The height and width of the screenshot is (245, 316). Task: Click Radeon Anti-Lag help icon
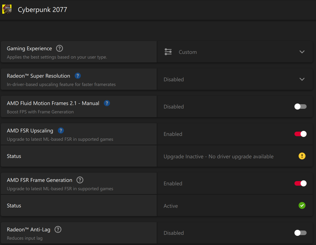click(x=58, y=229)
